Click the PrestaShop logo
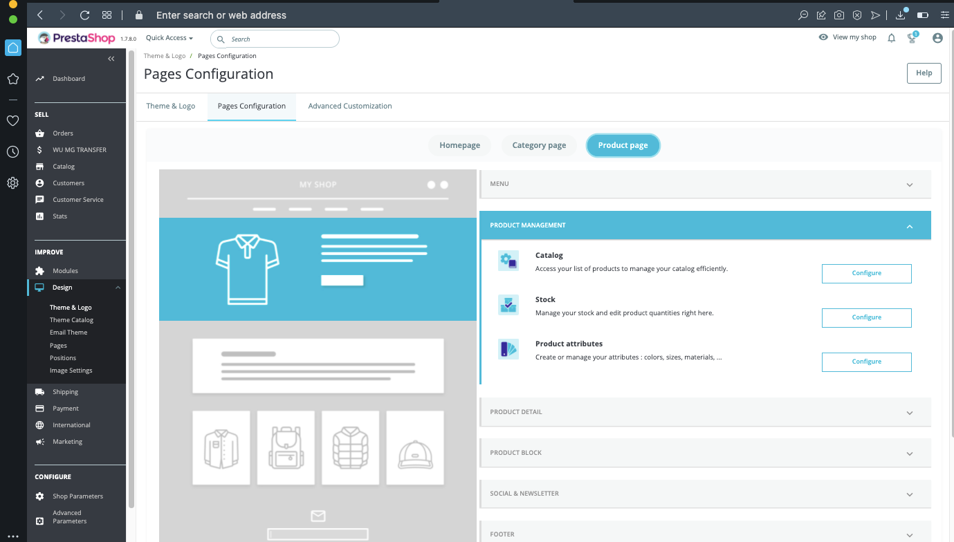This screenshot has width=954, height=542. pyautogui.click(x=77, y=39)
